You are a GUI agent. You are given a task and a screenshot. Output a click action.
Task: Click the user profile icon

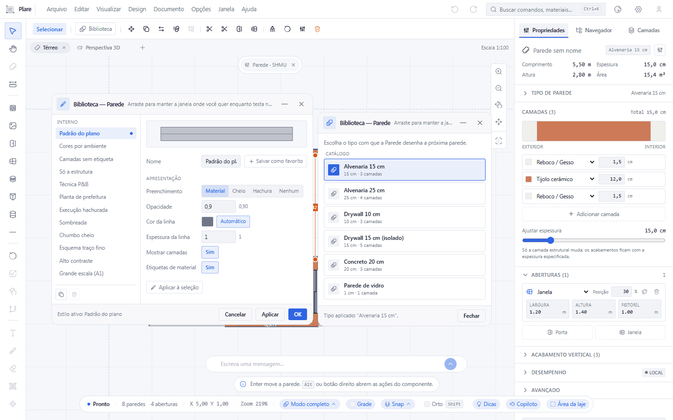point(659,9)
